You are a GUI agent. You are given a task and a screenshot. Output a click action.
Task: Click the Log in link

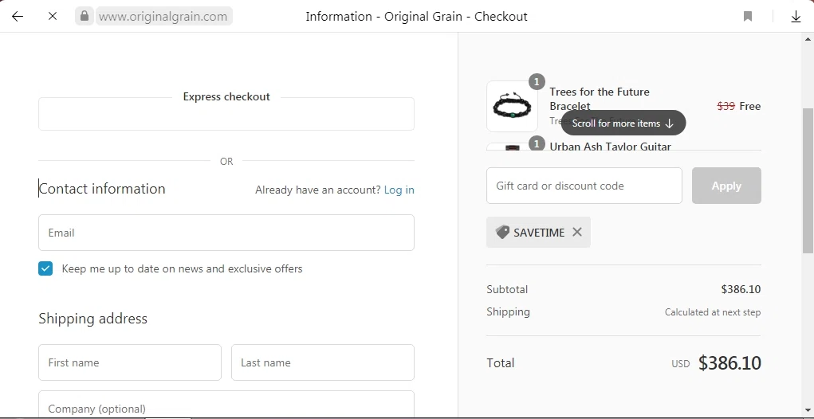click(x=399, y=190)
